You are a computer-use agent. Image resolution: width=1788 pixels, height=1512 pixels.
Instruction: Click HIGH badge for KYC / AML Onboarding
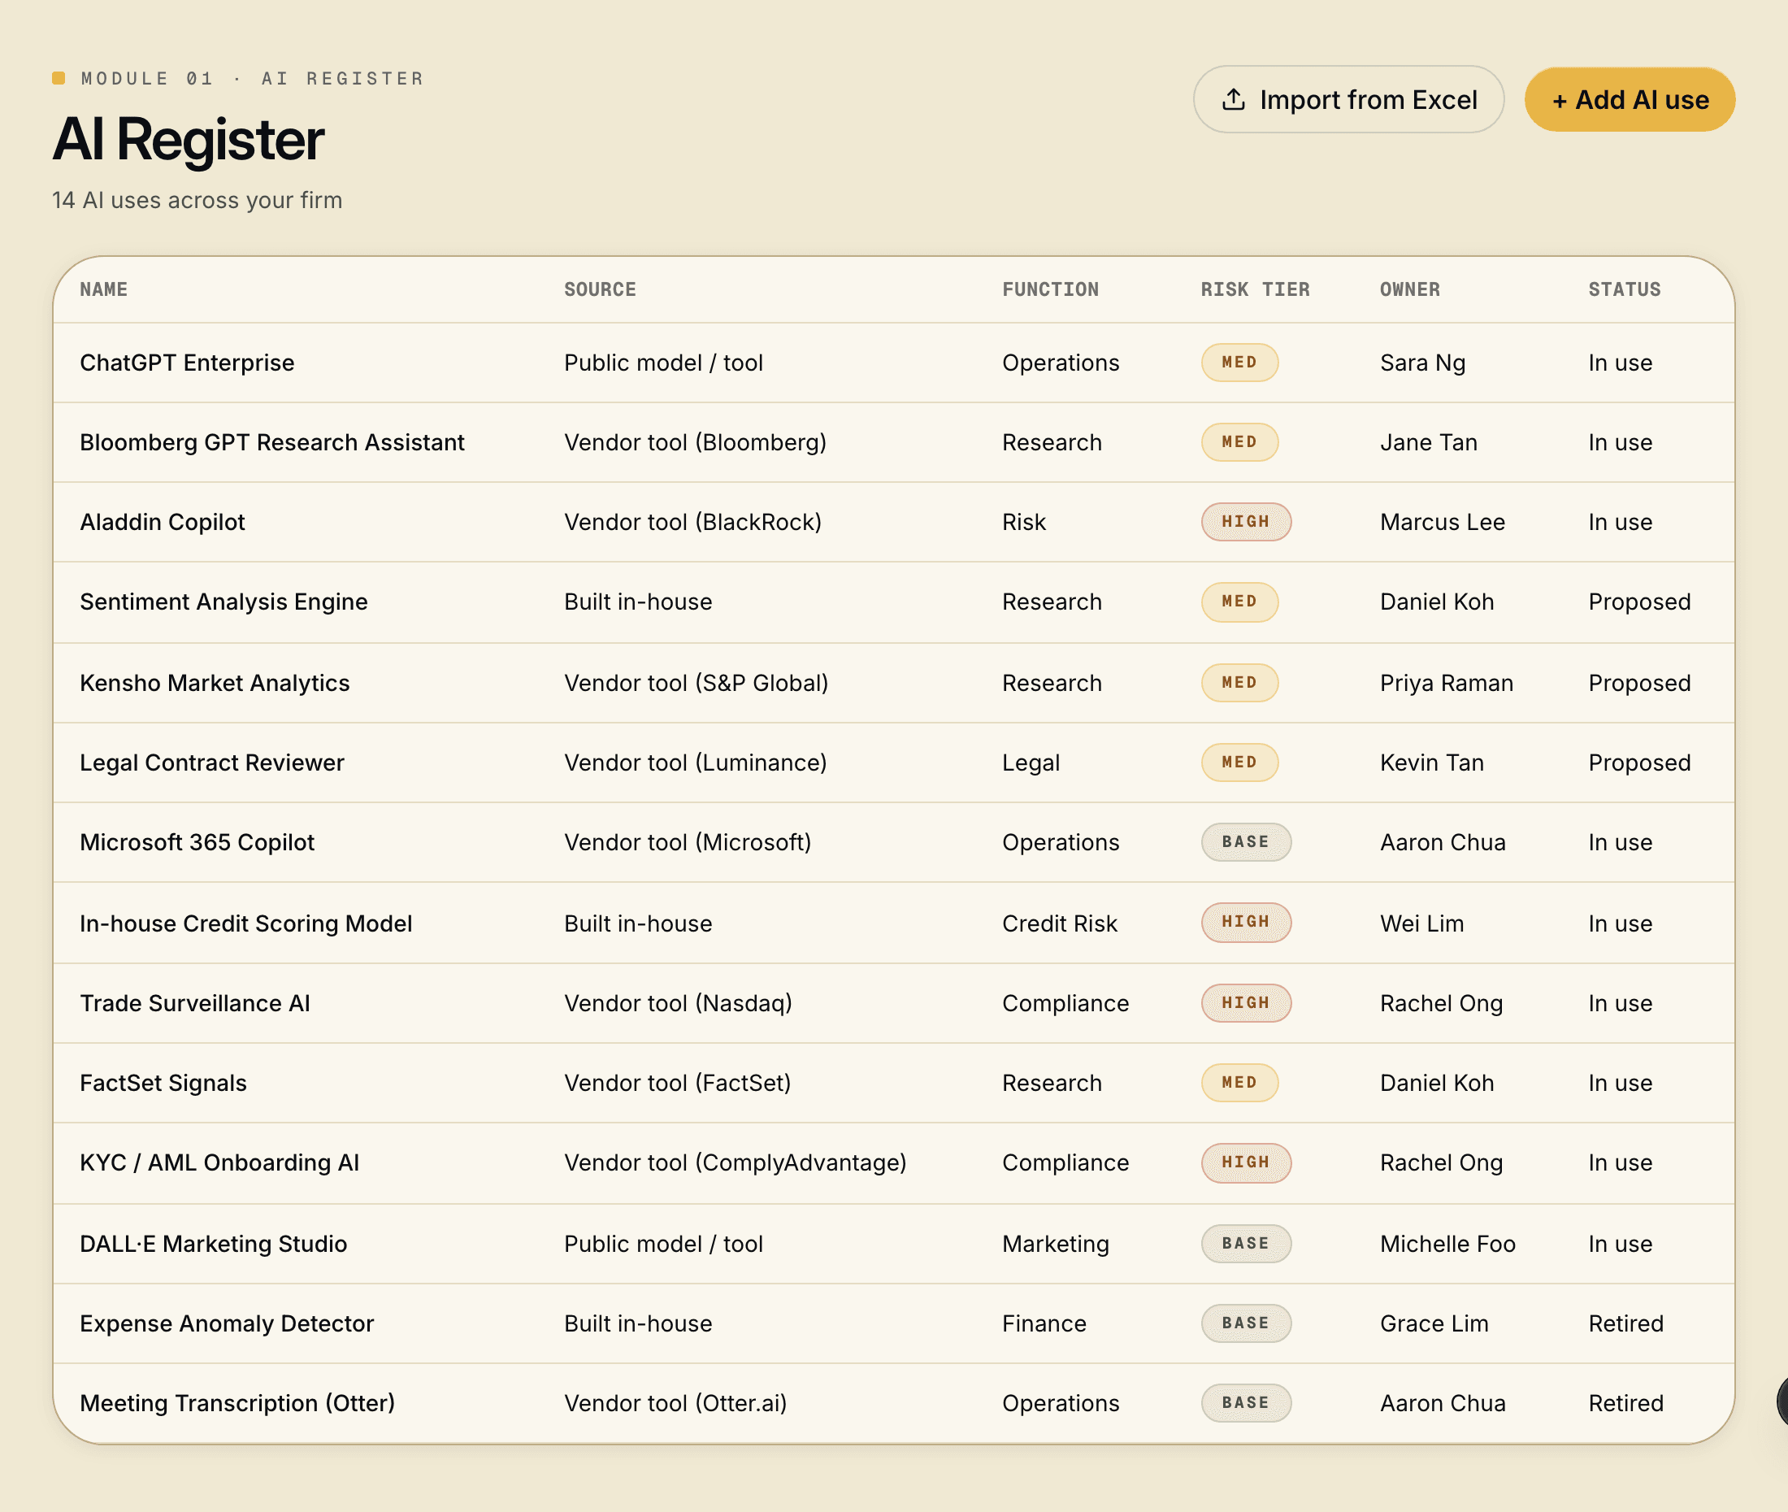(1246, 1163)
